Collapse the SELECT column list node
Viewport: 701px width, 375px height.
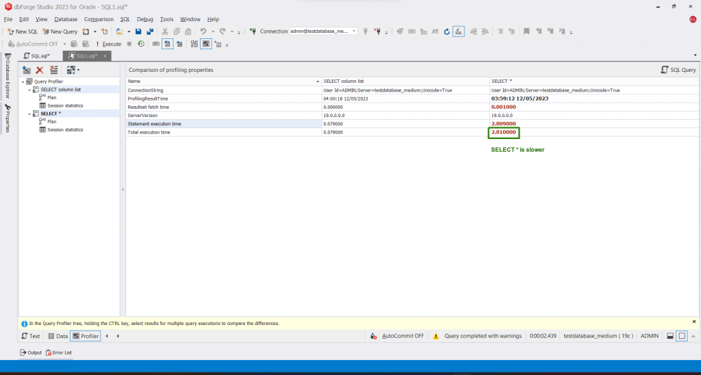pyautogui.click(x=29, y=90)
